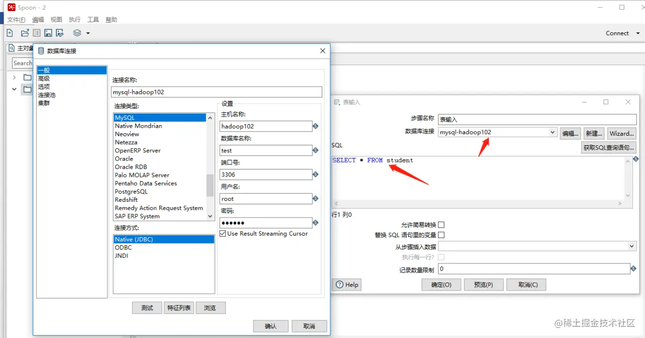Enable the 允许简易转换 checkbox

(441, 225)
